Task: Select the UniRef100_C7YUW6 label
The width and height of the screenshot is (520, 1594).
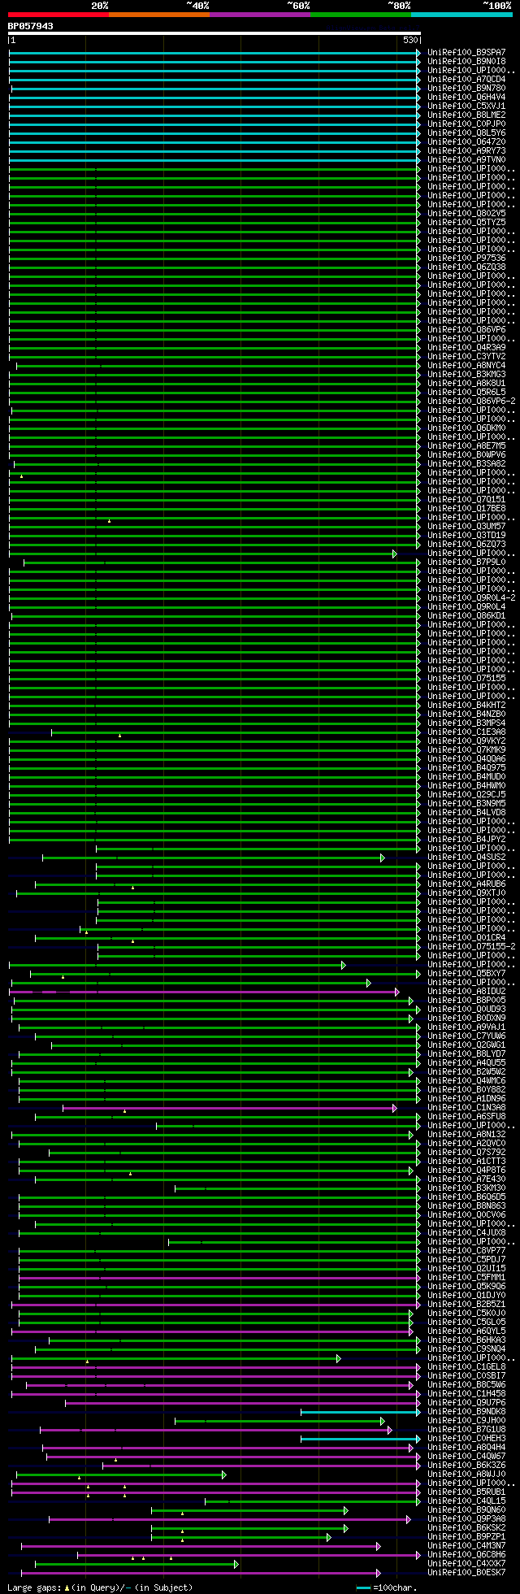Action: tap(466, 1036)
